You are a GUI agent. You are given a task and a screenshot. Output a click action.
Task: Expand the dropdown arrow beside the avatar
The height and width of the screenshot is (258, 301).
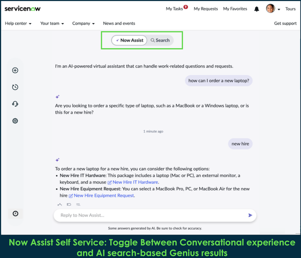coord(279,9)
